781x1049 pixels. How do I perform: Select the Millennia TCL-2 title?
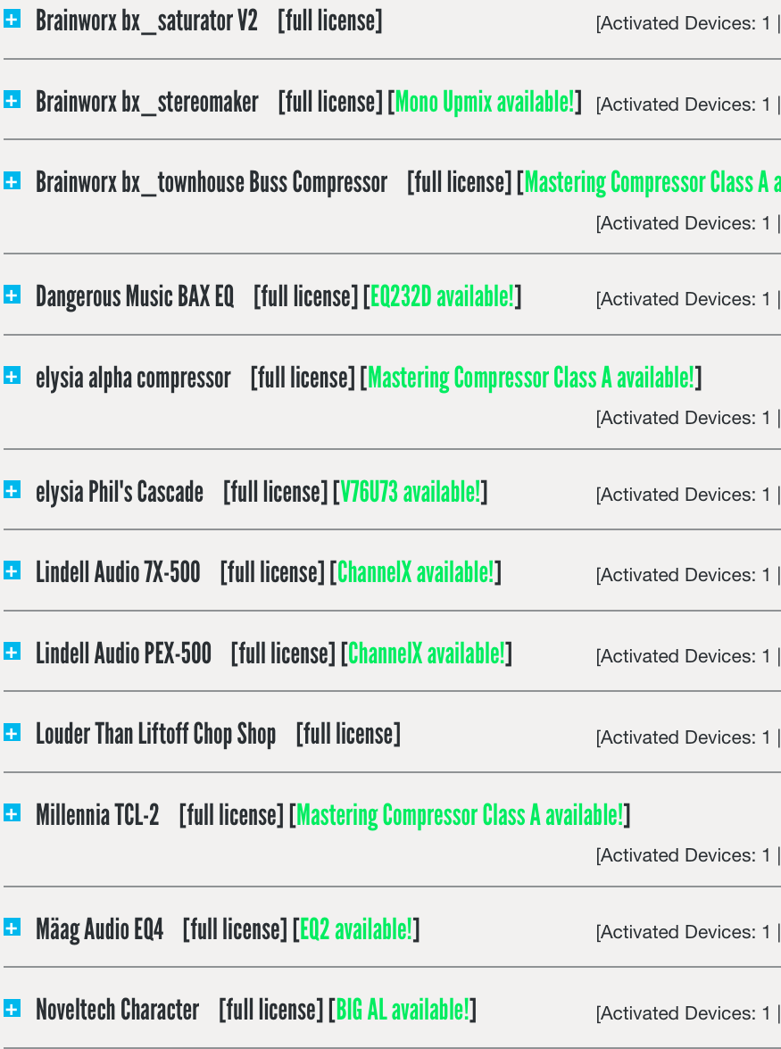click(x=97, y=815)
